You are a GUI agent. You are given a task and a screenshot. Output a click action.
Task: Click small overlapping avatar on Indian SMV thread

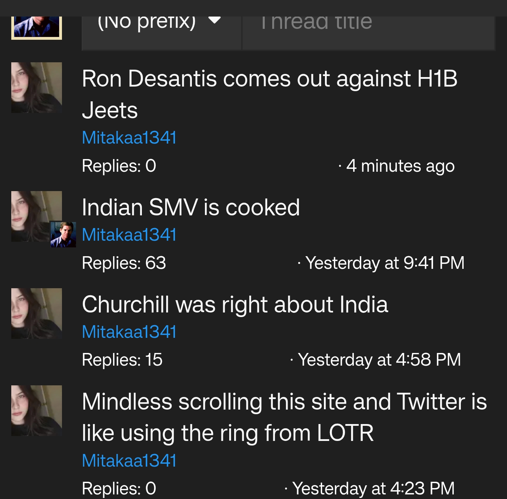click(63, 235)
